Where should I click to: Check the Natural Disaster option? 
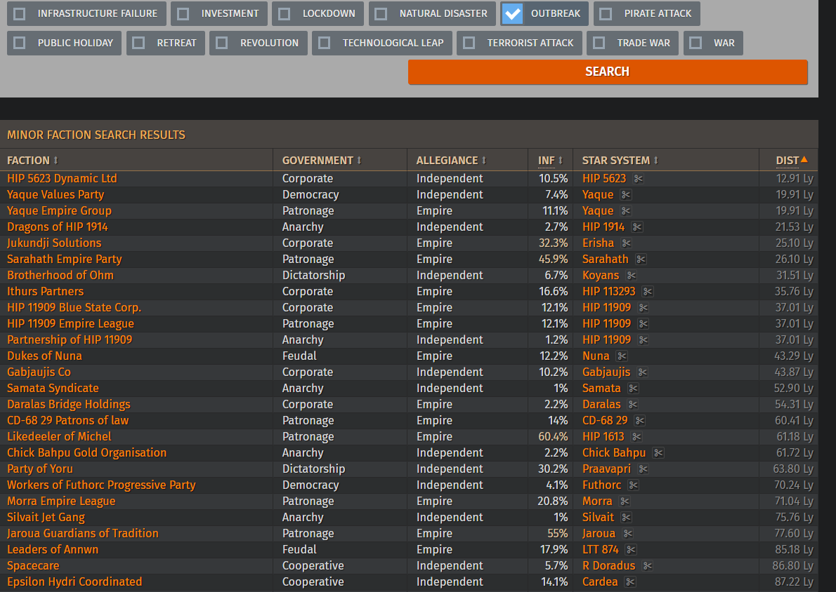381,14
